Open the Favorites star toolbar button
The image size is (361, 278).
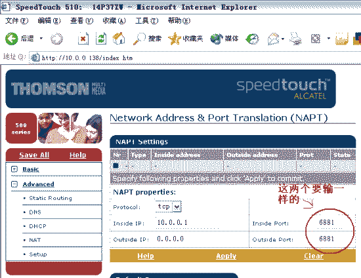tap(185, 39)
